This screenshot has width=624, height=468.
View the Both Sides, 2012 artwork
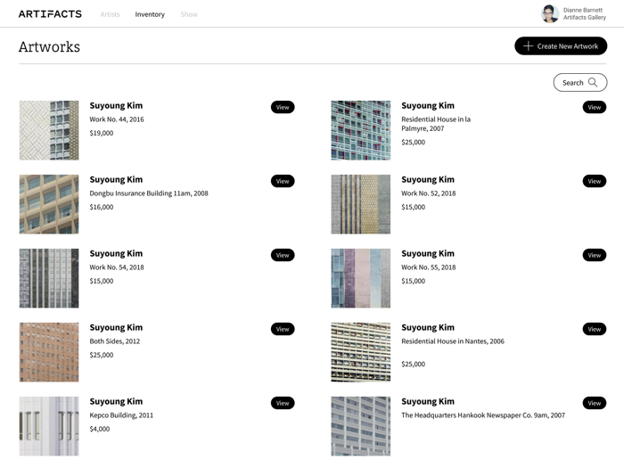283,329
